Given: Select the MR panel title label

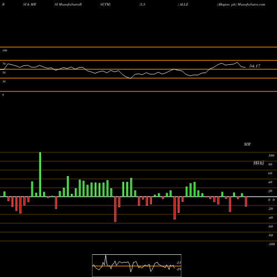Looking at the screenshot, I should [247, 144].
